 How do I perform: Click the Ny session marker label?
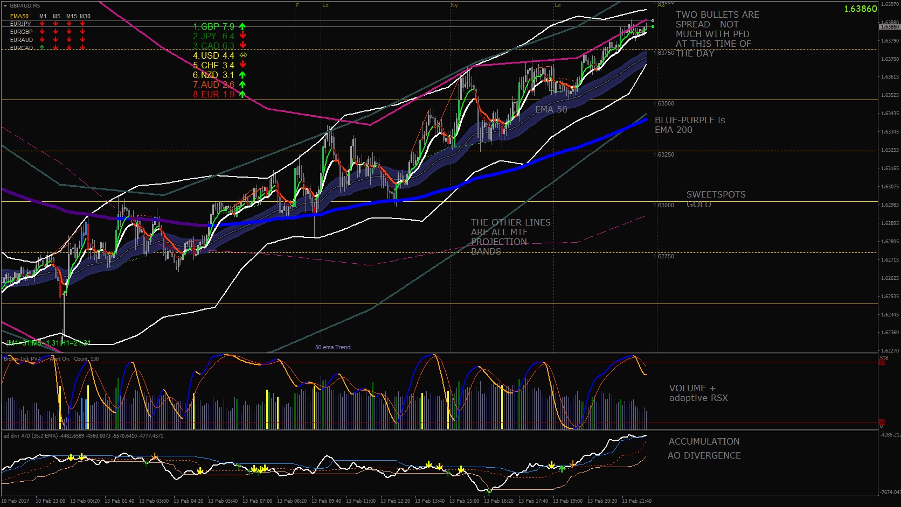[x=454, y=5]
